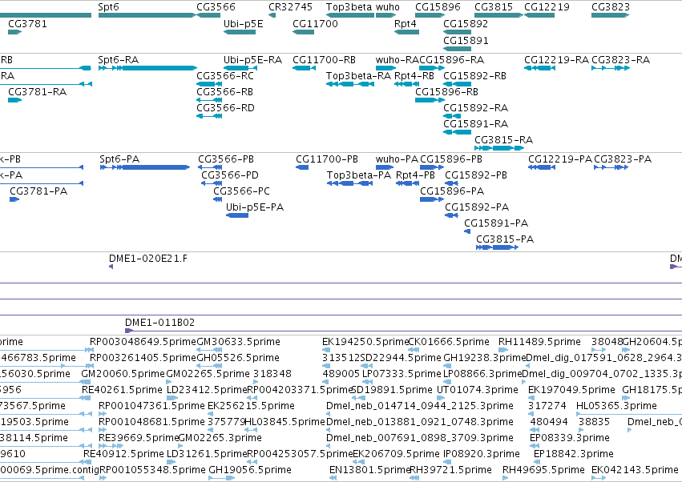Screen dimensions: 682x482
Task: Select the DME1-011B02 BAC label
Action: 160,323
